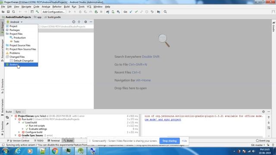Open Add Configuration dropdown
This screenshot has width=276, height=155.
(x=53, y=12)
